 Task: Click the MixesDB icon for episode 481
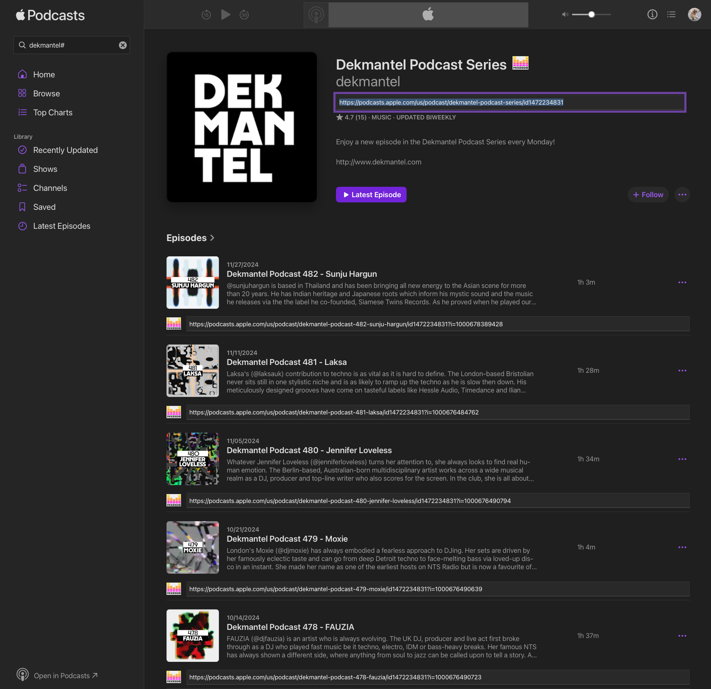tap(174, 412)
